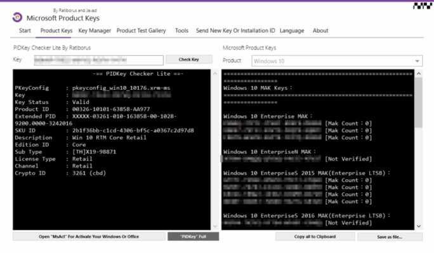Click Edition ID value "Core"
This screenshot has height=253, width=434.
coord(79,145)
